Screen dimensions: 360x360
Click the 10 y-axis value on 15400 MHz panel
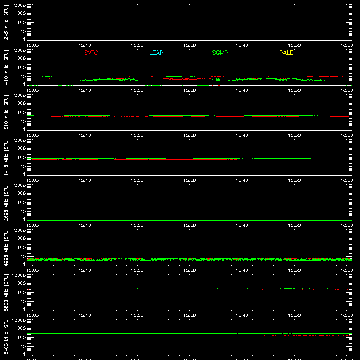click(23, 346)
